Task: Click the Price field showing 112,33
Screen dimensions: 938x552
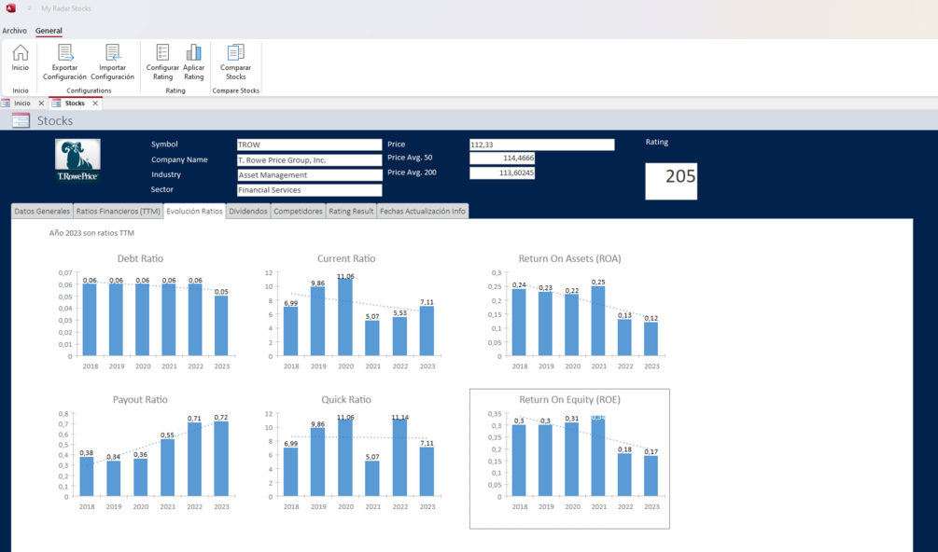Action: coord(542,145)
